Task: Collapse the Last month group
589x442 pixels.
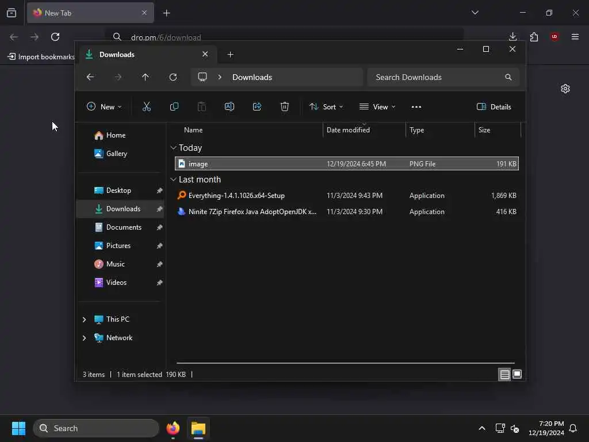Action: pyautogui.click(x=173, y=180)
